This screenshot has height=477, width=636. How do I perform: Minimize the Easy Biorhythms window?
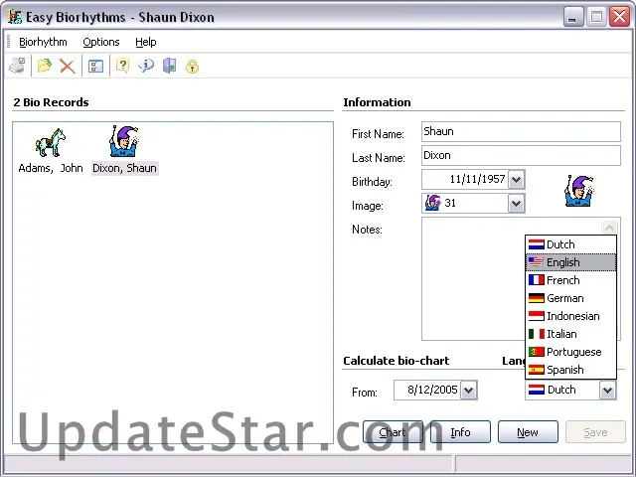[573, 17]
